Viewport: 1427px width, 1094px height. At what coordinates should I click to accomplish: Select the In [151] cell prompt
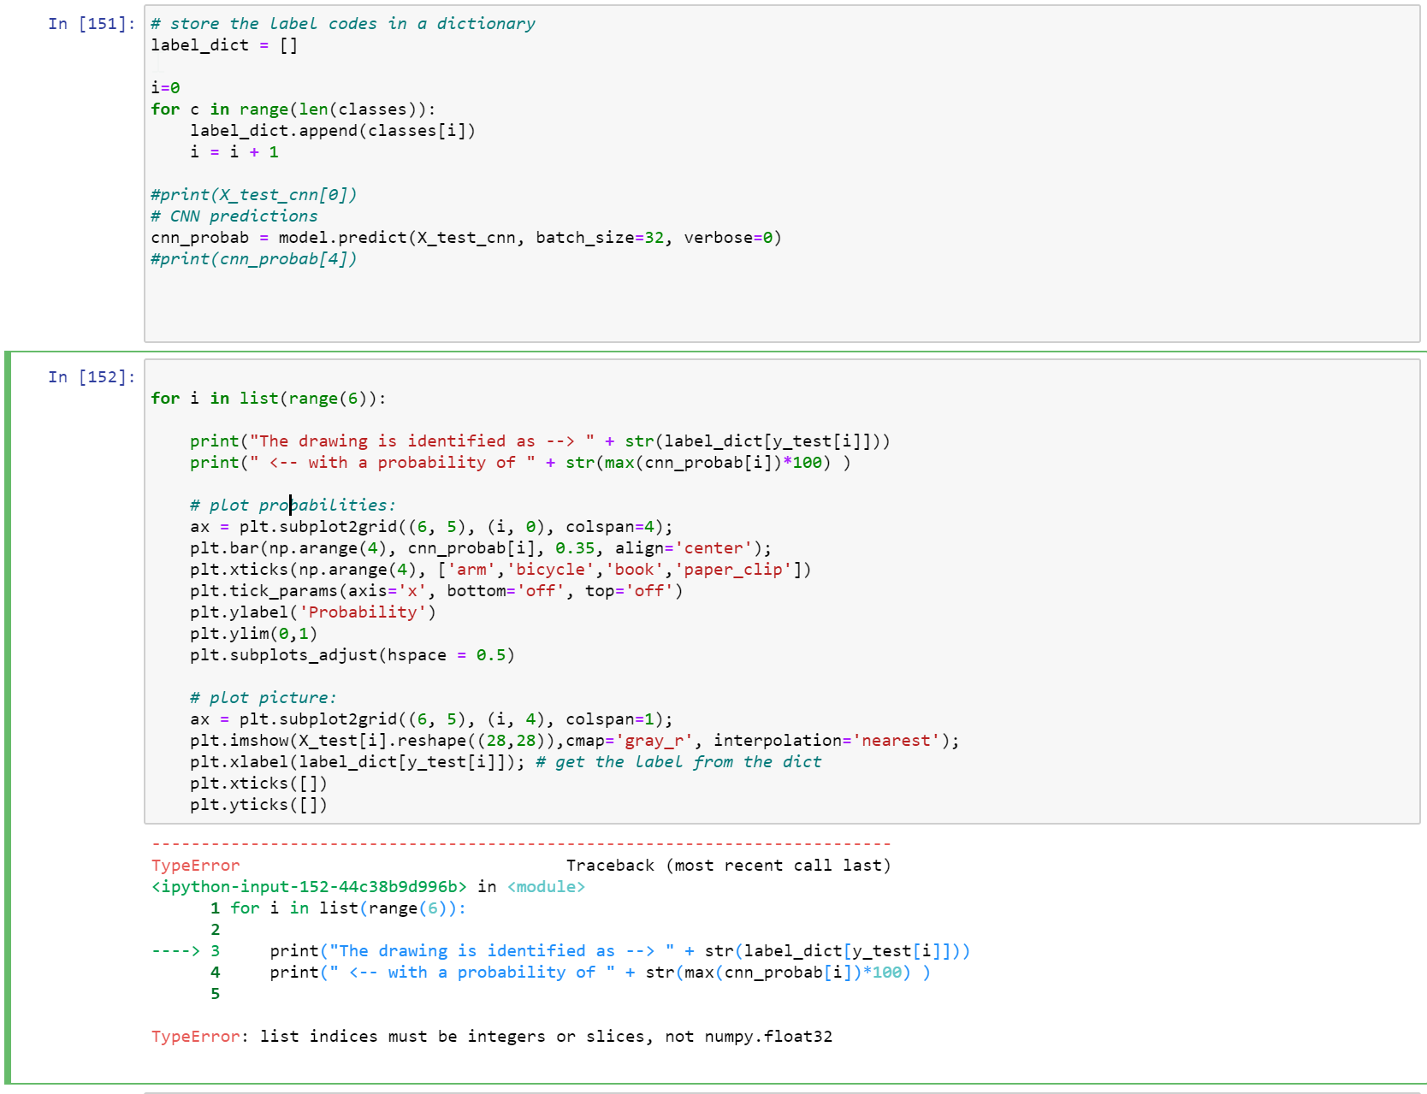pos(89,24)
